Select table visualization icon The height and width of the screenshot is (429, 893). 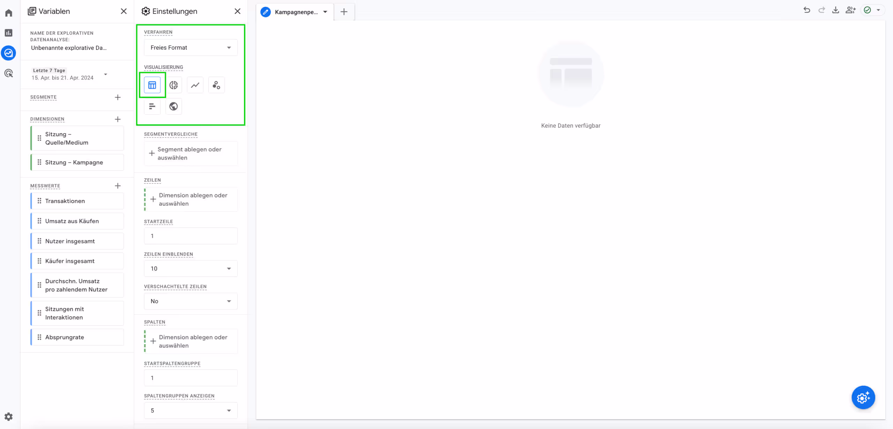(152, 85)
